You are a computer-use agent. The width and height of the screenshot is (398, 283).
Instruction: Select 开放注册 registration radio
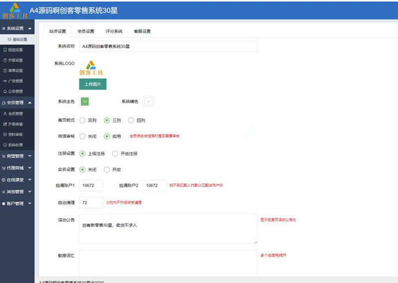coord(115,154)
